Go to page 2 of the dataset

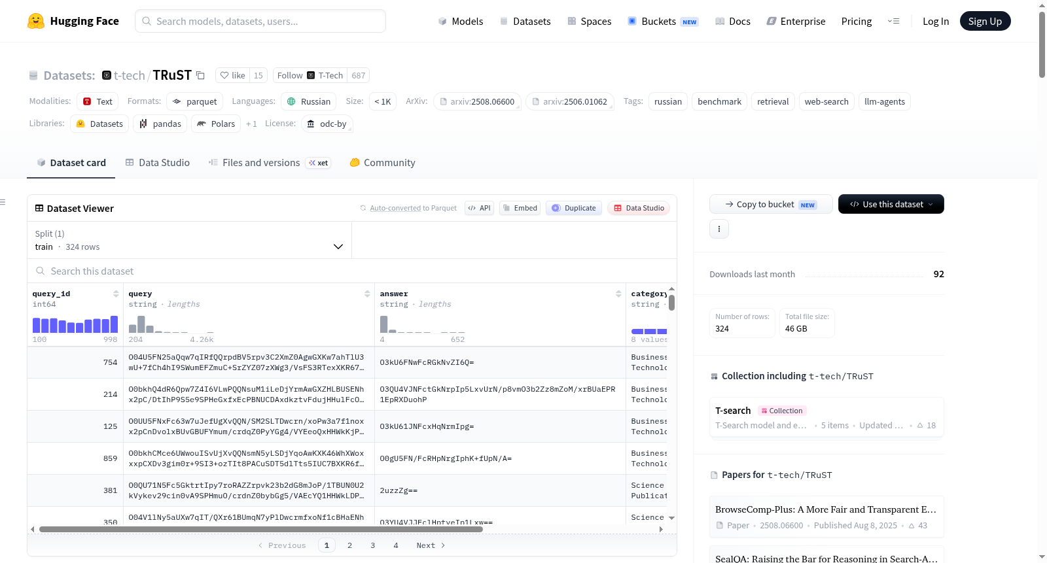click(x=349, y=545)
